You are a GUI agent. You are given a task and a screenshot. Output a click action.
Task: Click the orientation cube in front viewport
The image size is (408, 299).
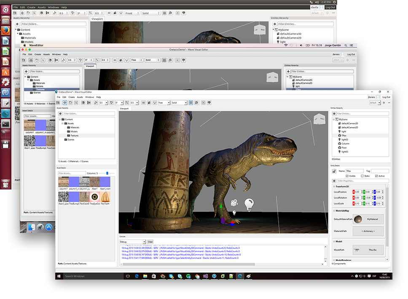(319, 119)
